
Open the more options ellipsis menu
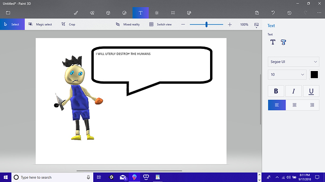(x=319, y=13)
